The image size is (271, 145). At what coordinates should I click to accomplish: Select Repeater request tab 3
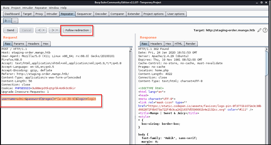pyautogui.click(x=6, y=21)
